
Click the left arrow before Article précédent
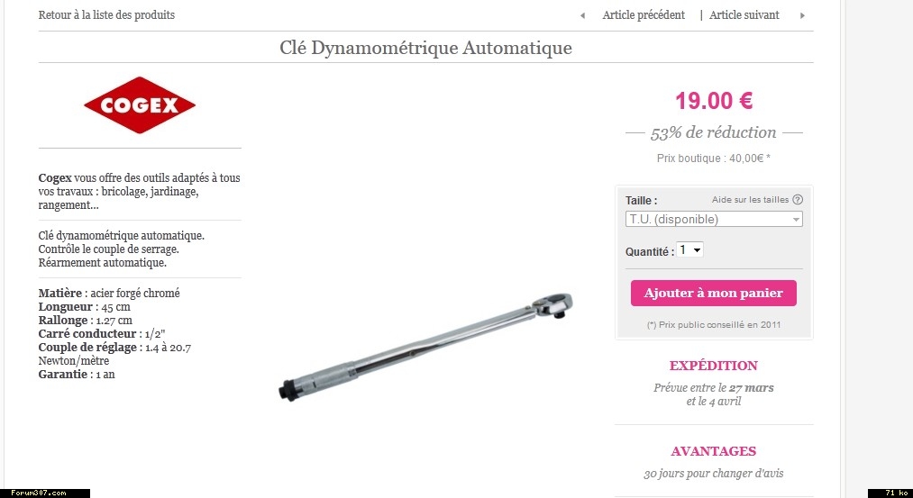(x=582, y=15)
